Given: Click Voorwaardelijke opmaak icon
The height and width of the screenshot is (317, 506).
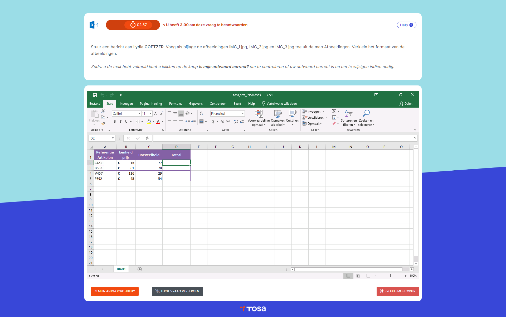Looking at the screenshot, I should (259, 114).
